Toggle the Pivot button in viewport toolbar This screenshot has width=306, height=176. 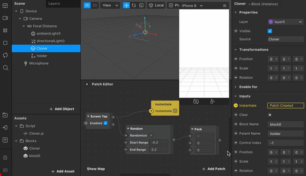pyautogui.click(x=173, y=5)
